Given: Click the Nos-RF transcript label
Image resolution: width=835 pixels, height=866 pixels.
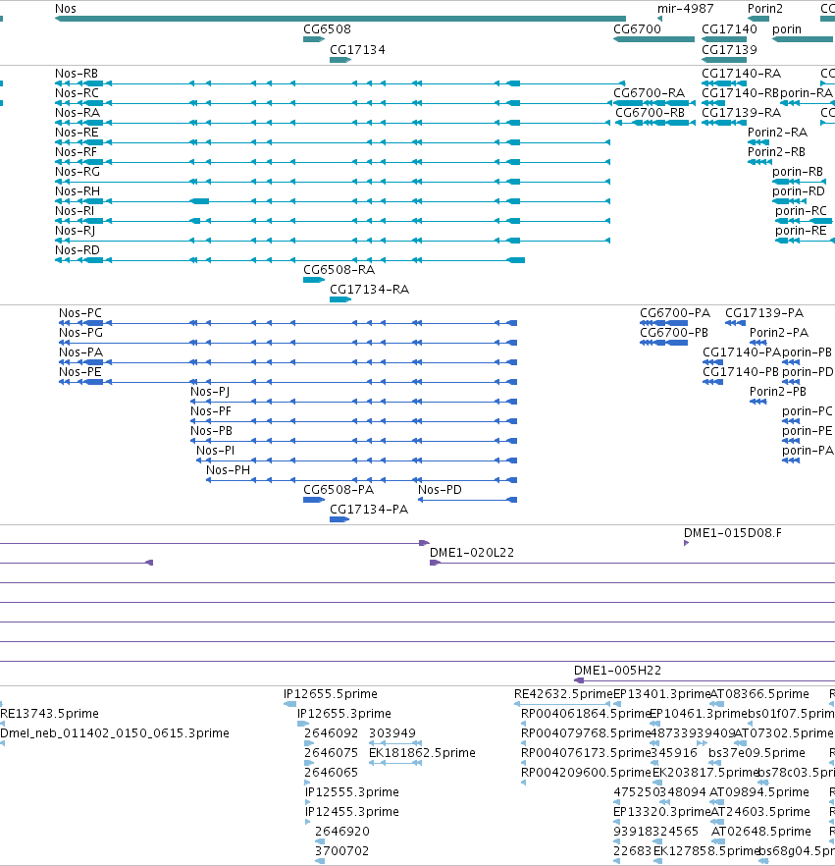Looking at the screenshot, I should coord(76,152).
